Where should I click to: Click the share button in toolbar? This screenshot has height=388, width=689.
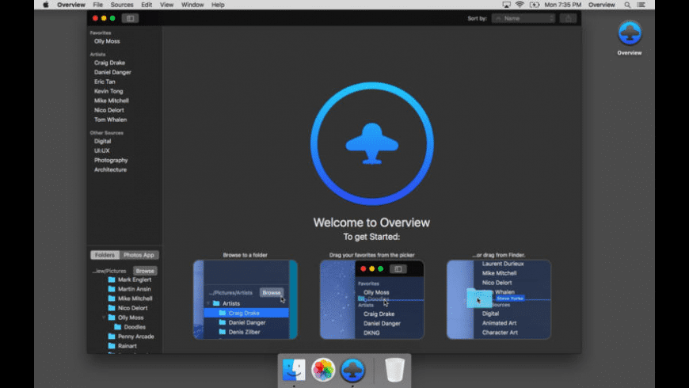coord(568,18)
